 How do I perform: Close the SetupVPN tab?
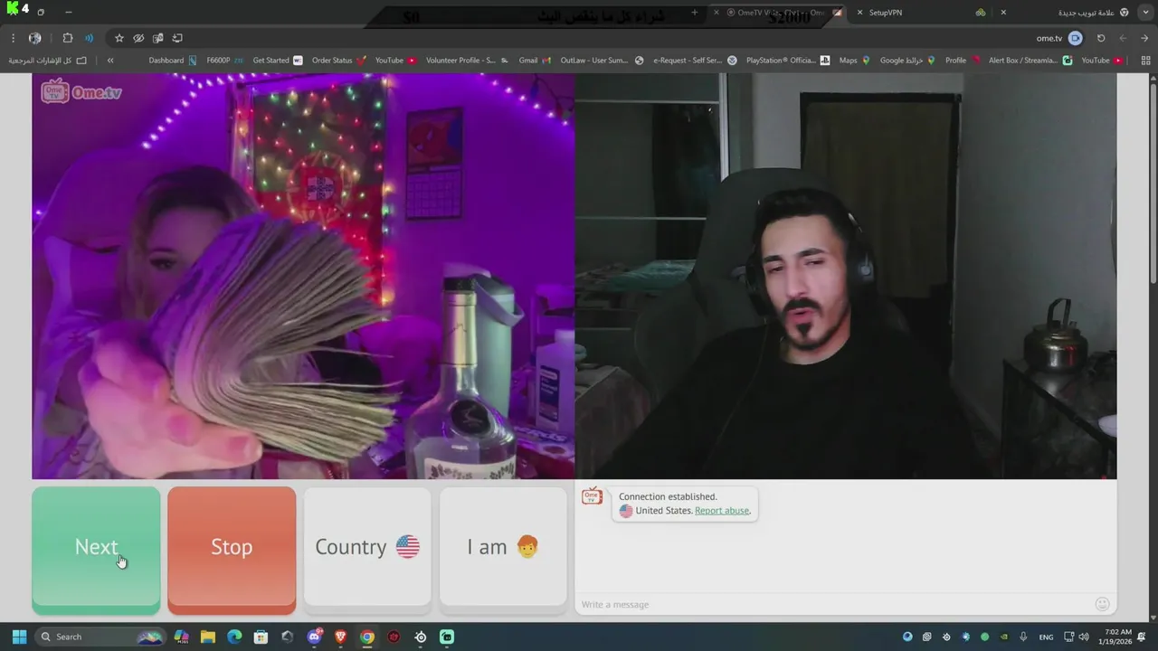(860, 13)
